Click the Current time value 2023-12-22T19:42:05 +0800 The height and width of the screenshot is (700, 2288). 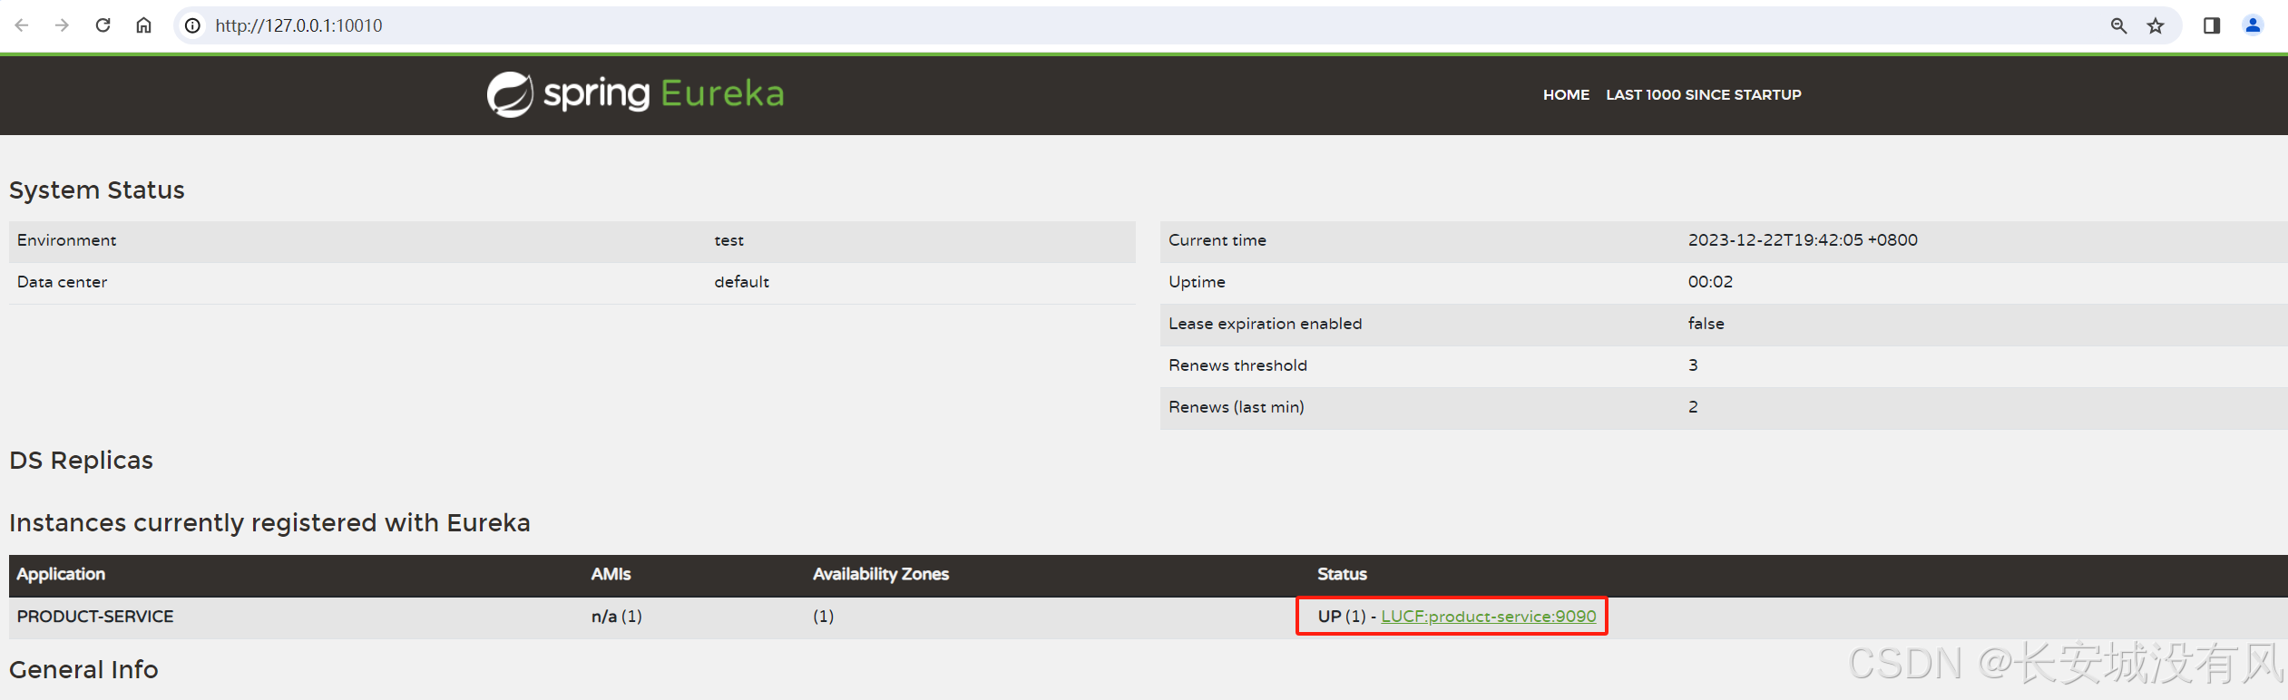1803,240
